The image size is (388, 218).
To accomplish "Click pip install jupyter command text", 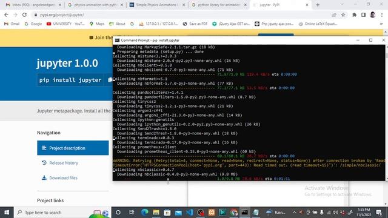I will click(x=70, y=80).
